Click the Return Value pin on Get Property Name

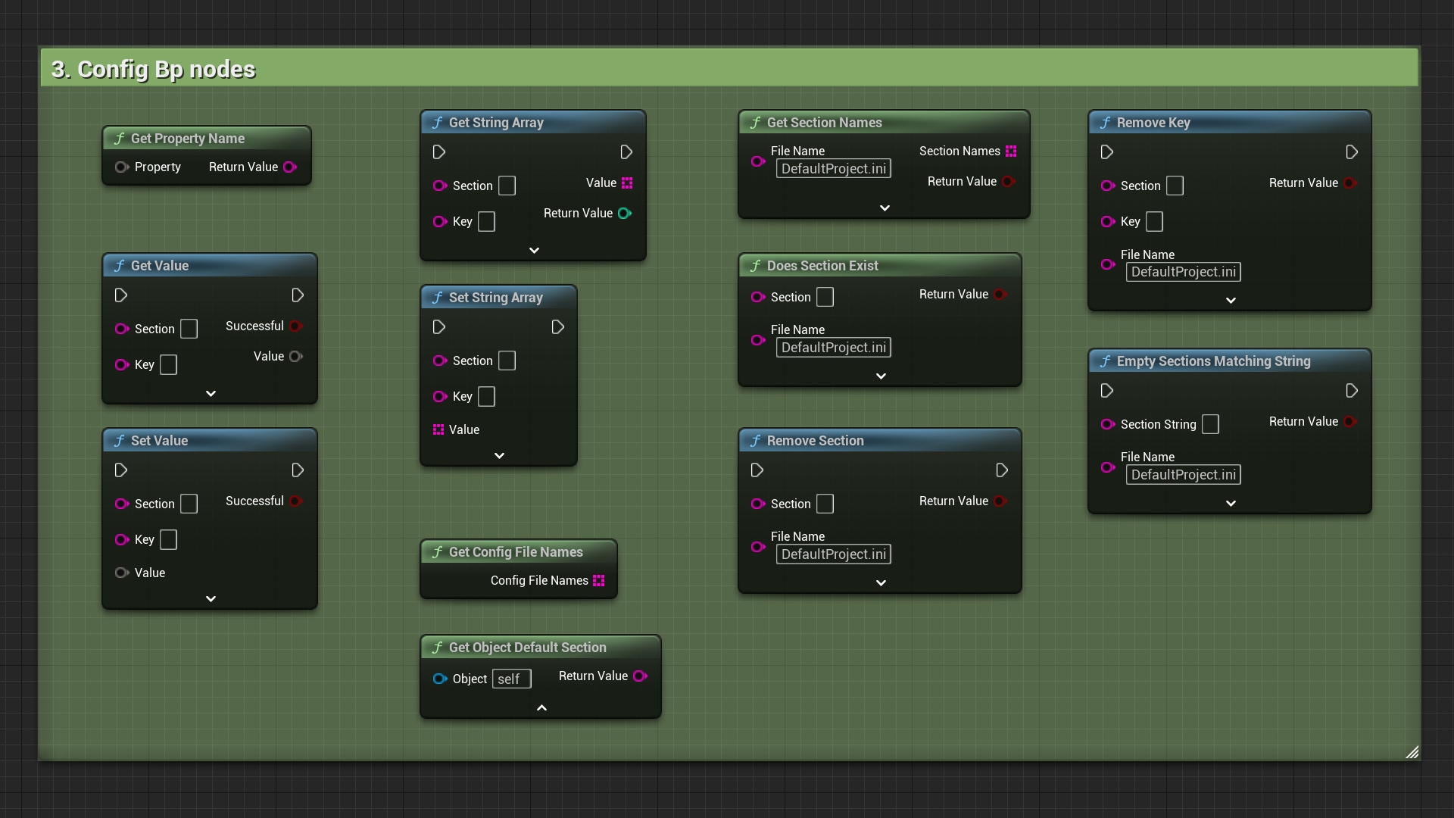(x=291, y=167)
